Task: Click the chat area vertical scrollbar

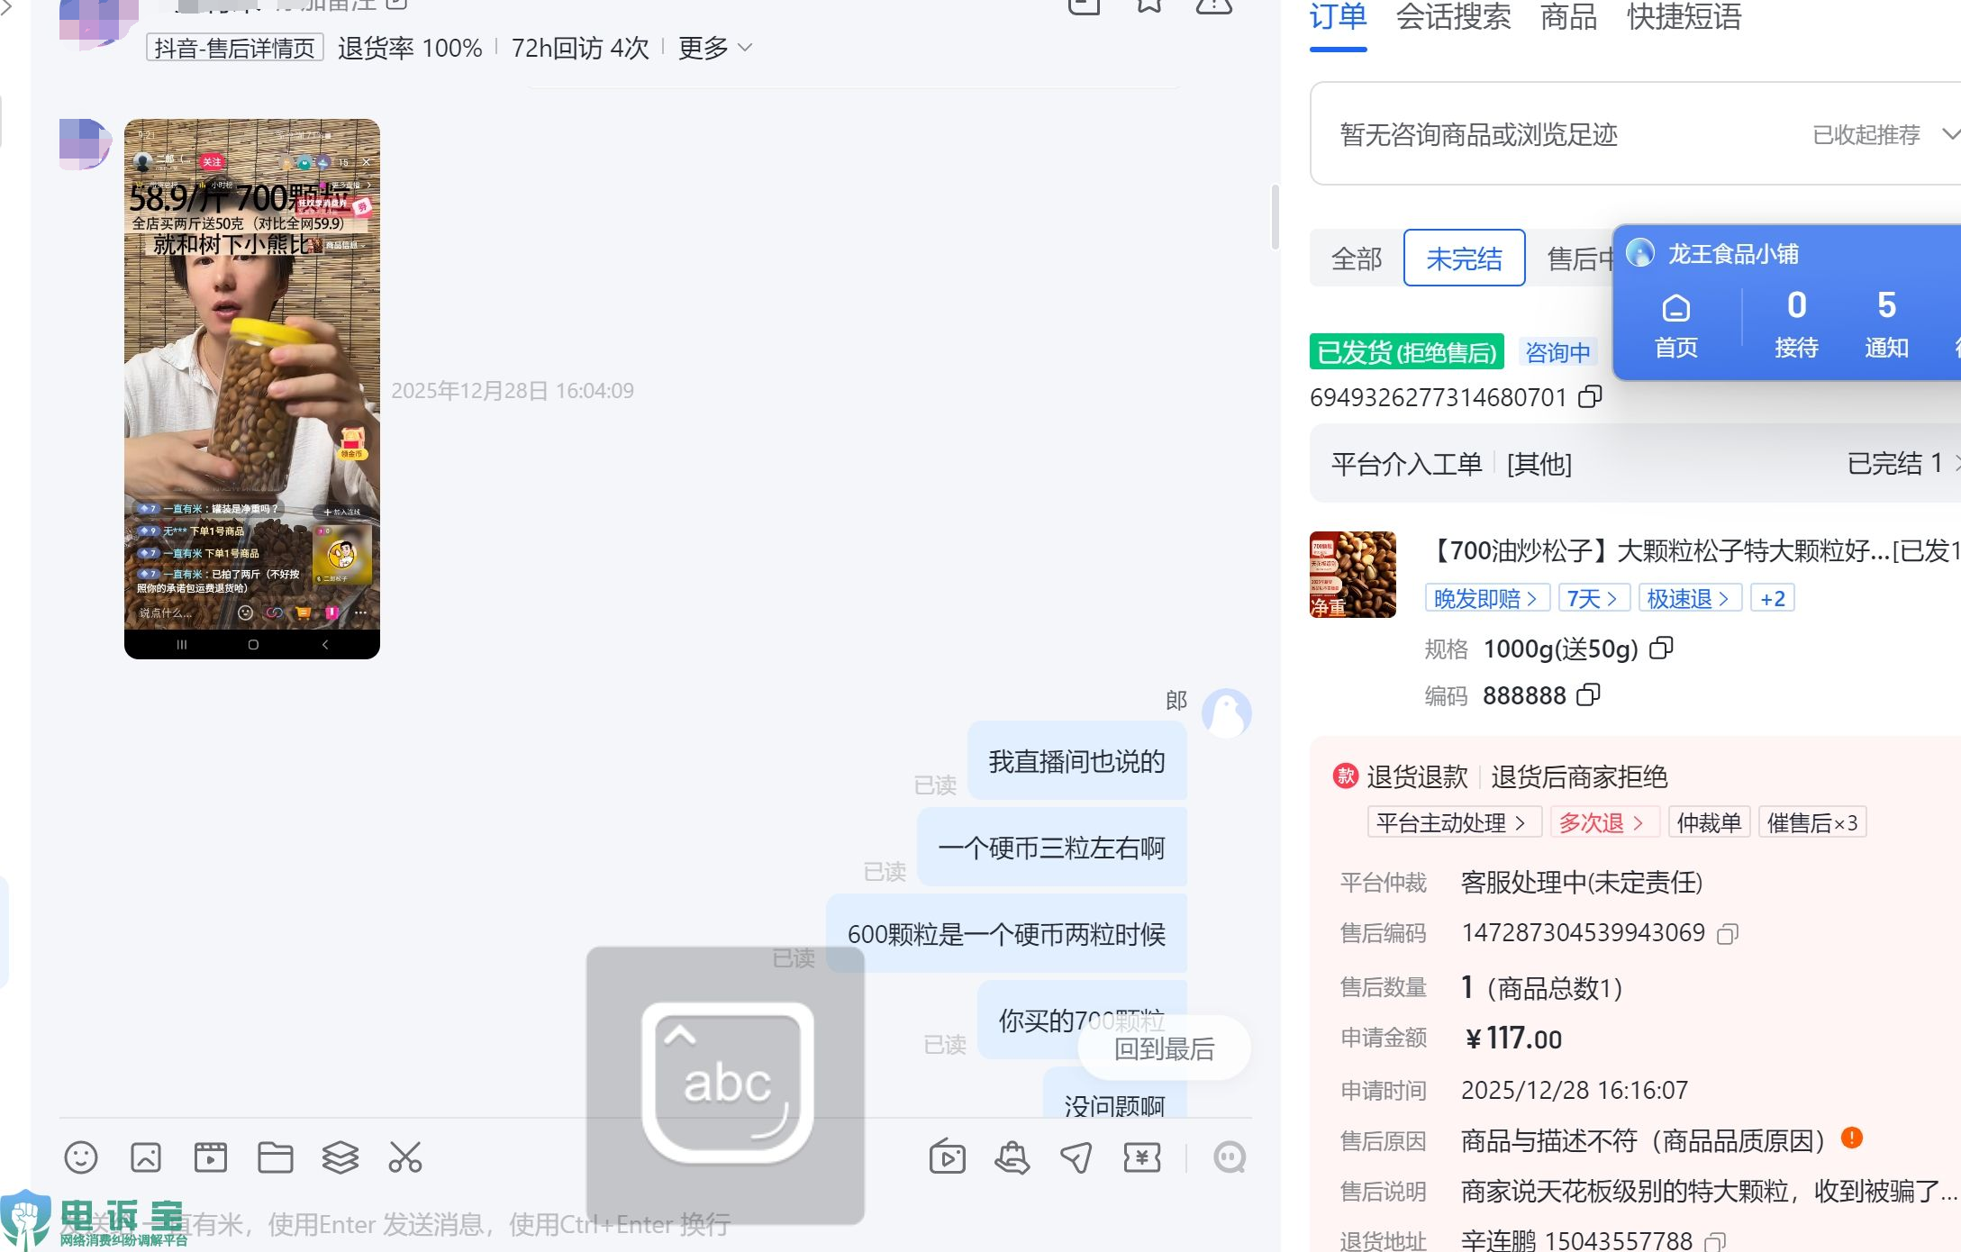Action: pos(1275,217)
